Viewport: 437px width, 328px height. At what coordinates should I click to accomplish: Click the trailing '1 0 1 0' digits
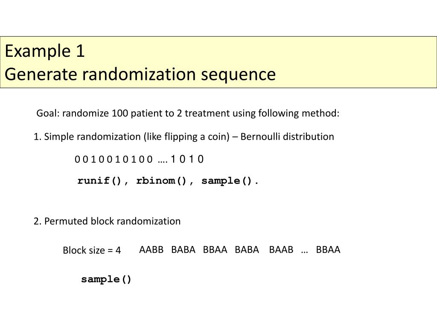pyautogui.click(x=187, y=159)
